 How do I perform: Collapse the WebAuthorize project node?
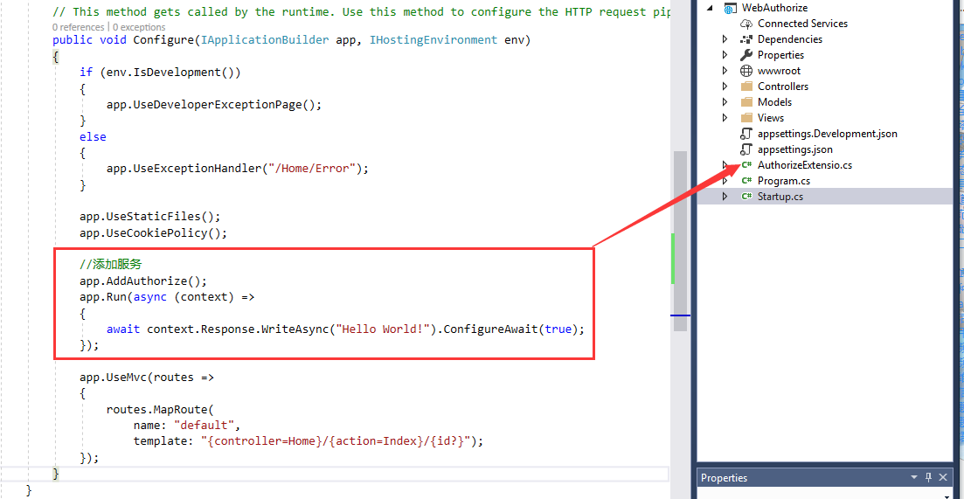(710, 8)
